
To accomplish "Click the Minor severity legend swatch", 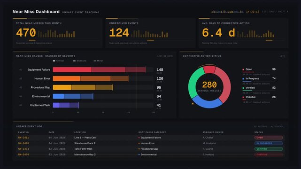I will click(x=95, y=61).
